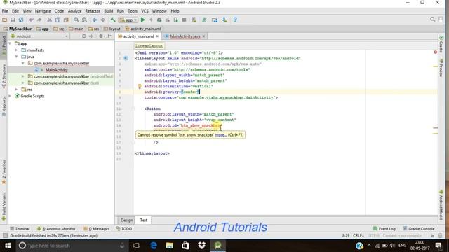449x252 pixels.
Task: Open Microsoft Edge from taskbar
Action: (x=154, y=246)
